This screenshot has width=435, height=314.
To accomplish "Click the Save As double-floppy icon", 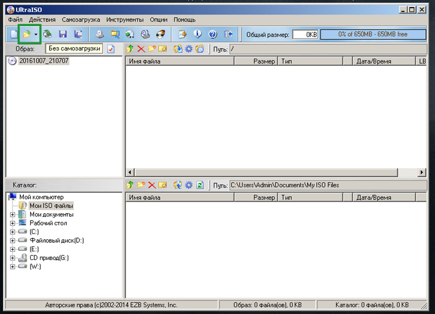I will [x=78, y=34].
